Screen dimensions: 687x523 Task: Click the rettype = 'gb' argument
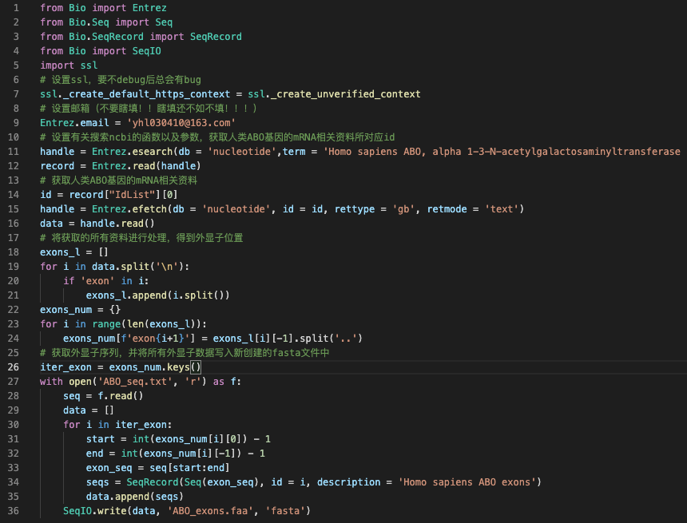(374, 209)
